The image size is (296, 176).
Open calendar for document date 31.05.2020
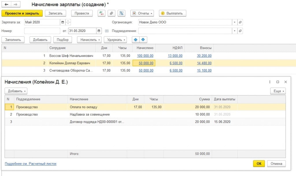99,31
